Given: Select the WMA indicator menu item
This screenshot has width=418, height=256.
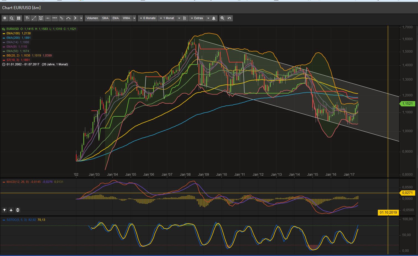Looking at the screenshot, I should (126, 18).
